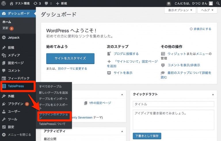This screenshot has height=141, width=221.
Task: Select すべてのテーブル in TablePress submenu
Action: [50, 87]
